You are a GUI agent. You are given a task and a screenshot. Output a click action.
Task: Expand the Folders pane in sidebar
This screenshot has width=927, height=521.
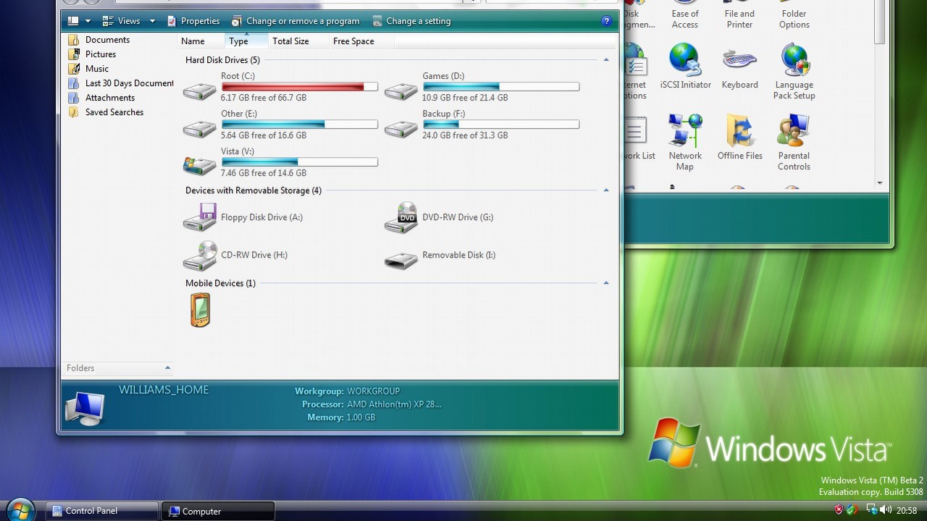point(167,368)
